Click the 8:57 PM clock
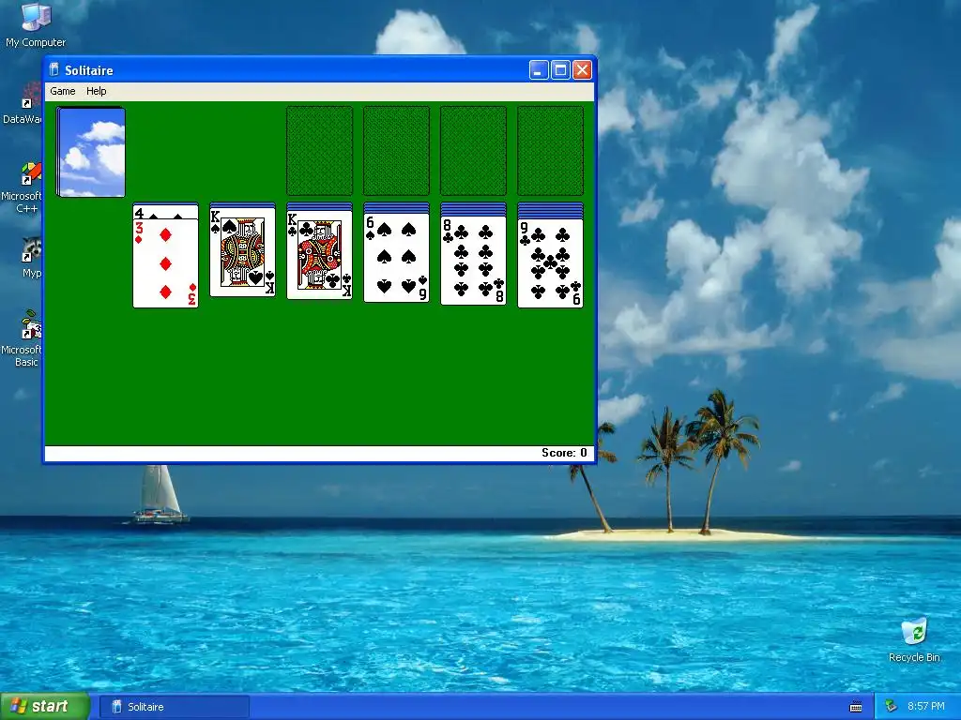Screen dimensions: 961x720 point(926,707)
